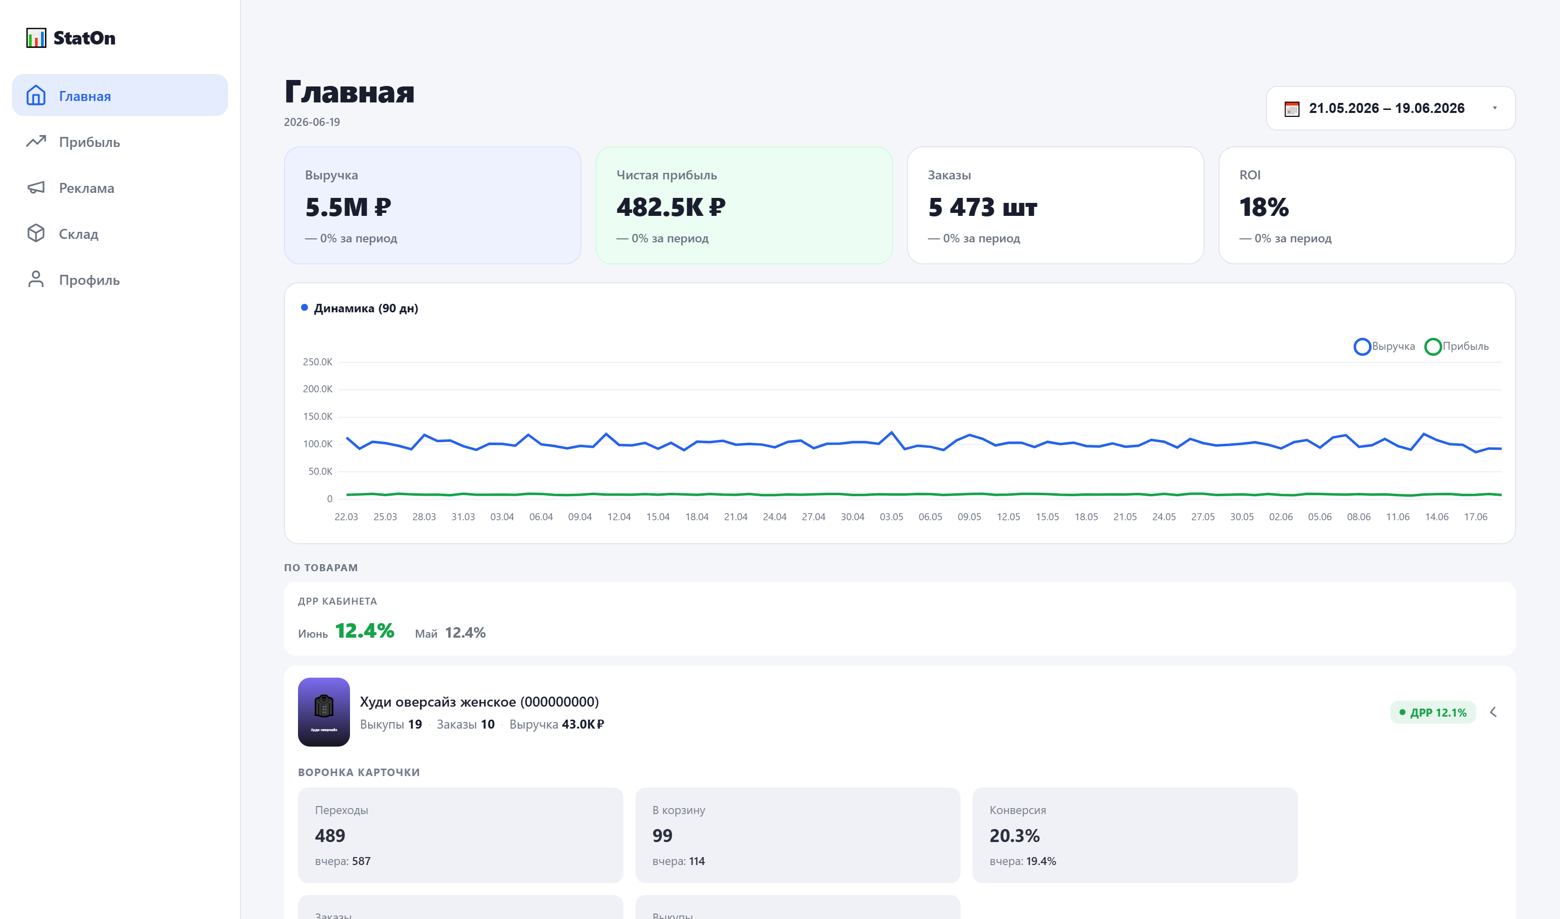Screen dimensions: 1560x919
Task: Click the ДРР 12.1% badge
Action: click(x=1432, y=712)
